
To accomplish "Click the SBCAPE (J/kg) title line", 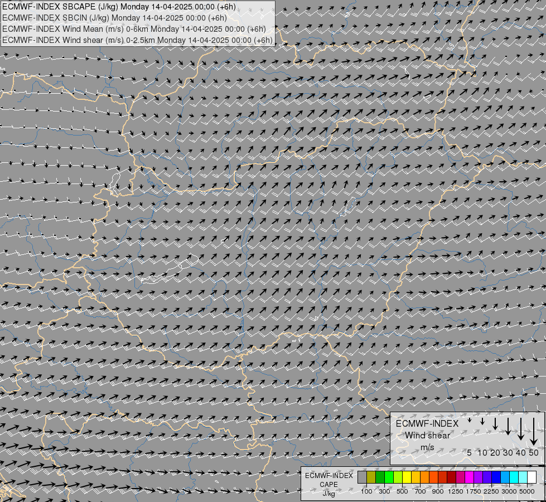I will [119, 7].
